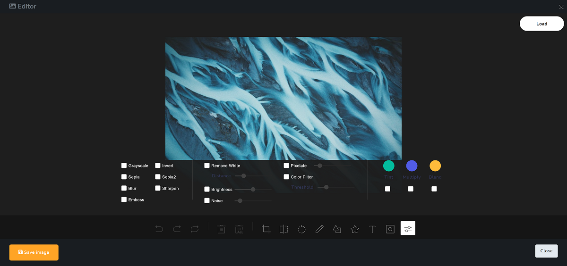Screen dimensions: 567x266
Task: Tick the Sepia2 checkbox
Action: [158, 177]
